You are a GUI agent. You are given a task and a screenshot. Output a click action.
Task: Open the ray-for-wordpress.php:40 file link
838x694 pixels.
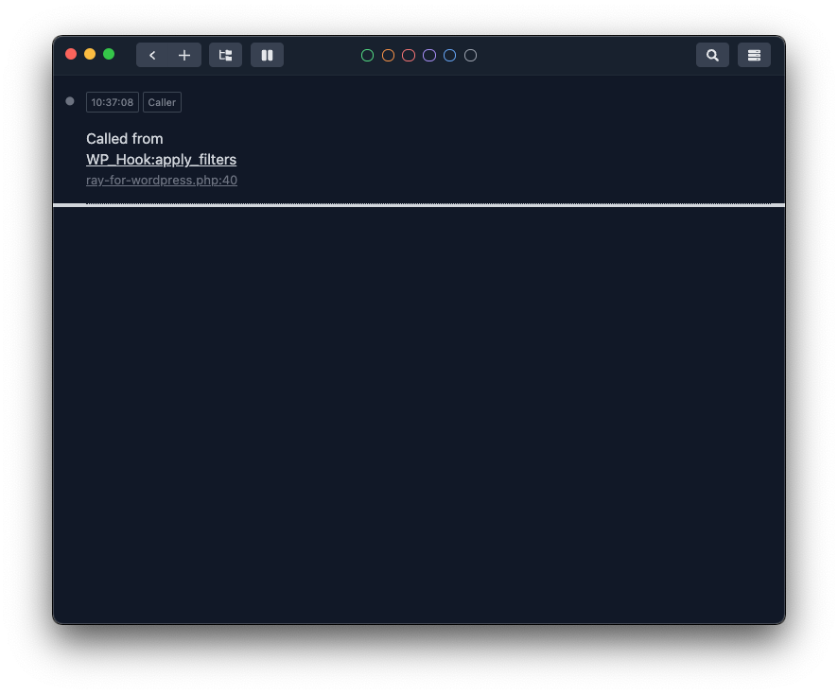tap(162, 180)
